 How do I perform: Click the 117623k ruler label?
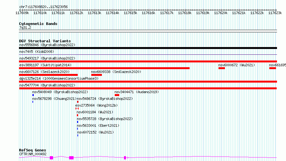(x=275, y=13)
